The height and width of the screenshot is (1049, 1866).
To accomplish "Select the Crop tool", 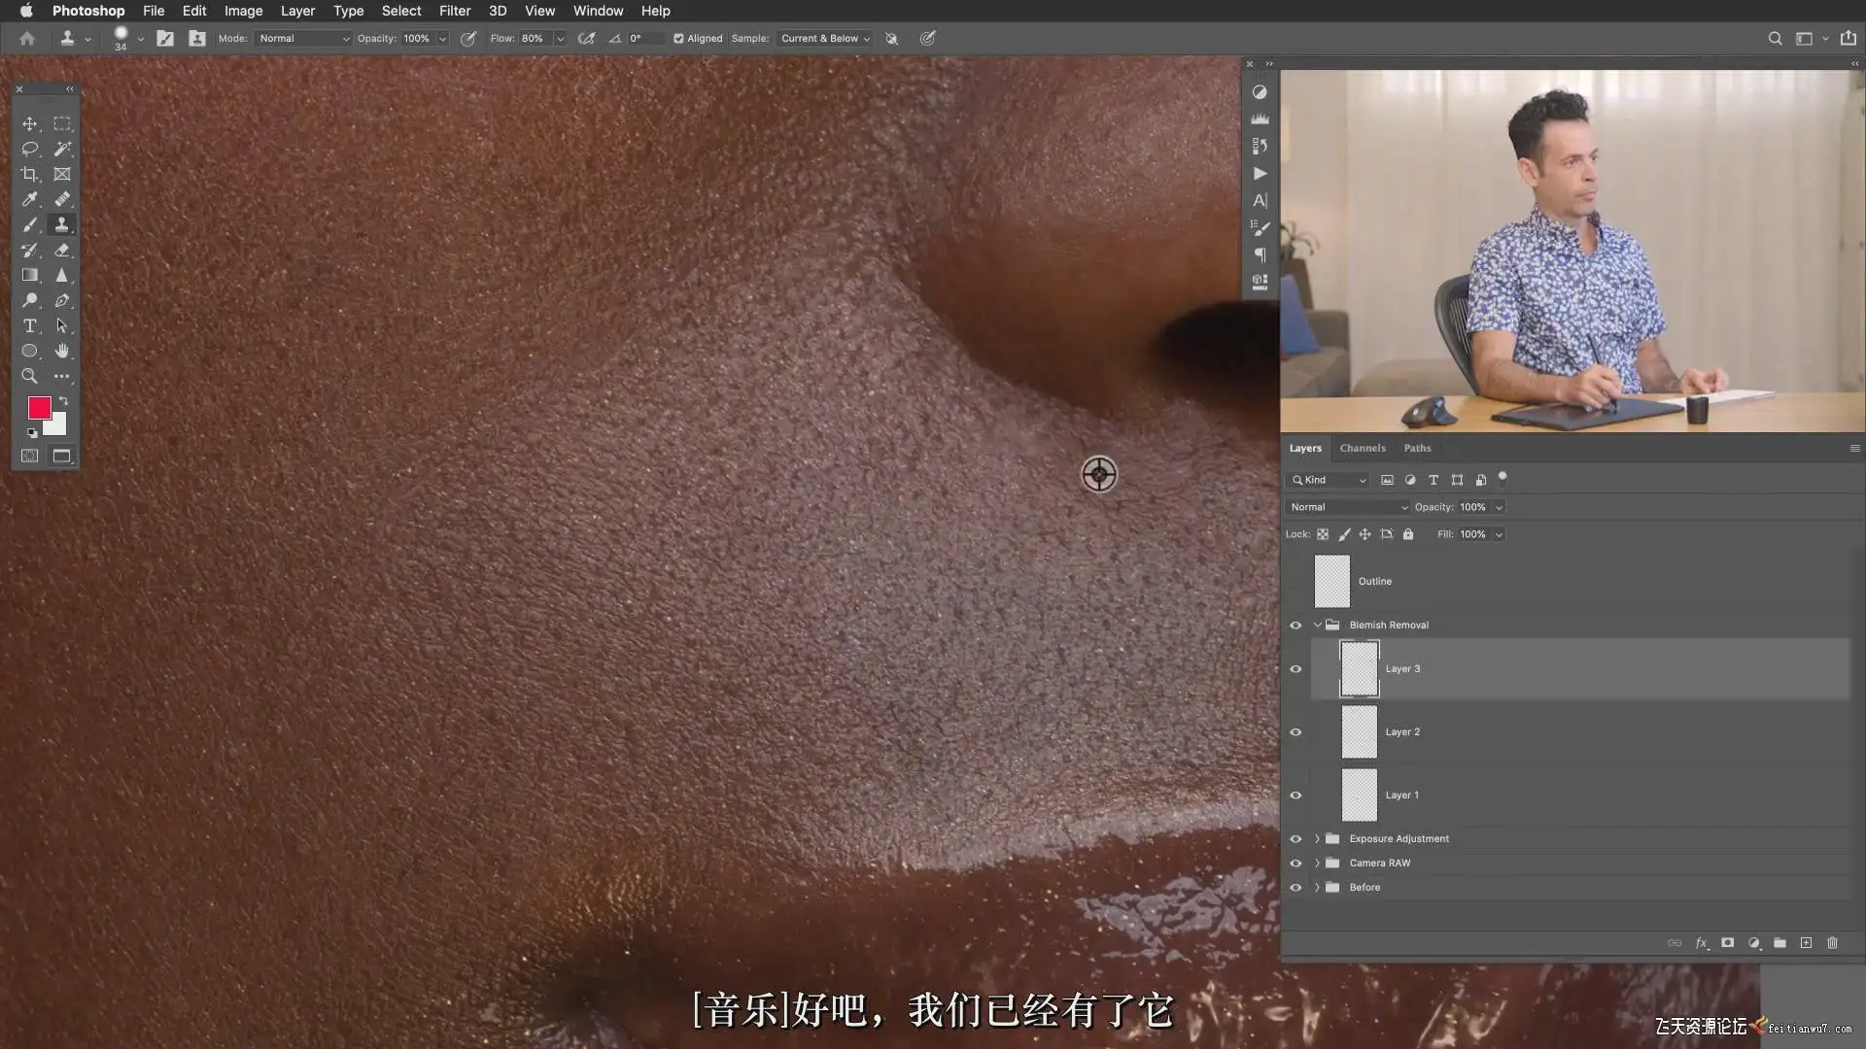I will click(29, 174).
